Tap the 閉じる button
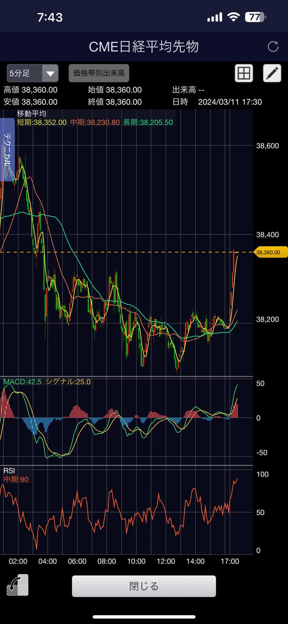The image size is (288, 624). 144,586
